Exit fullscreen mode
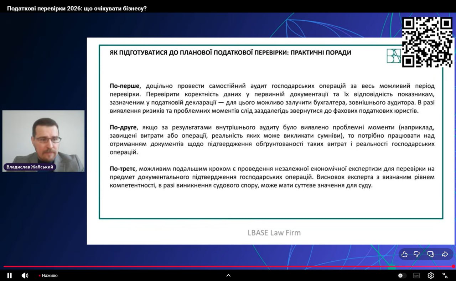The width and height of the screenshot is (456, 281). [445, 275]
